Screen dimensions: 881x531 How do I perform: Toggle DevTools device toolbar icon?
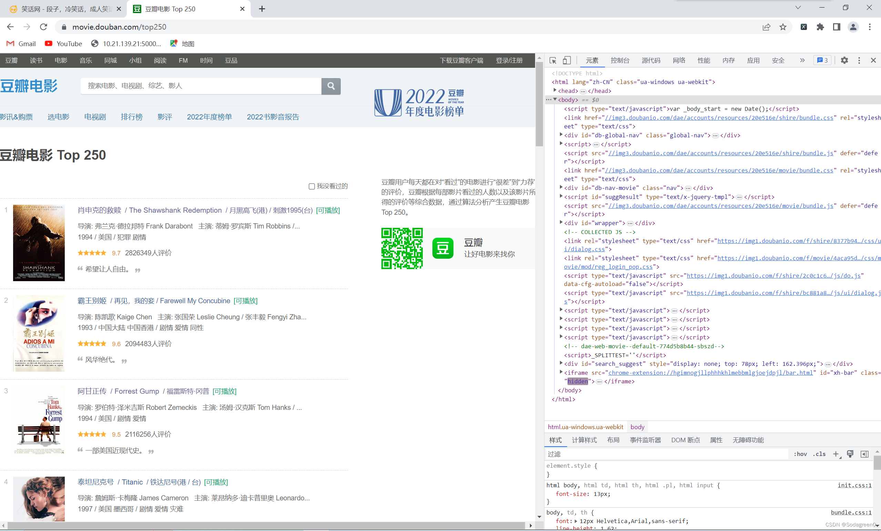click(x=567, y=60)
